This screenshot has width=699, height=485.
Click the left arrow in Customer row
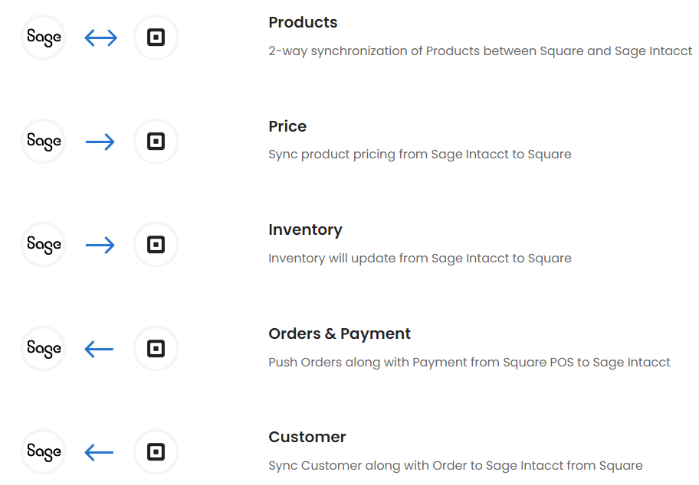100,452
